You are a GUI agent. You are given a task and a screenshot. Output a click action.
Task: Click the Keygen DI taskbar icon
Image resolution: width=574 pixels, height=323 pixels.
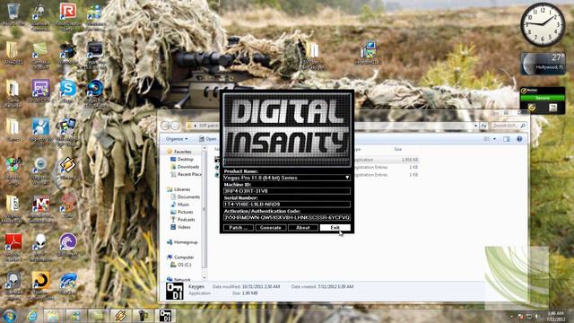tap(165, 316)
